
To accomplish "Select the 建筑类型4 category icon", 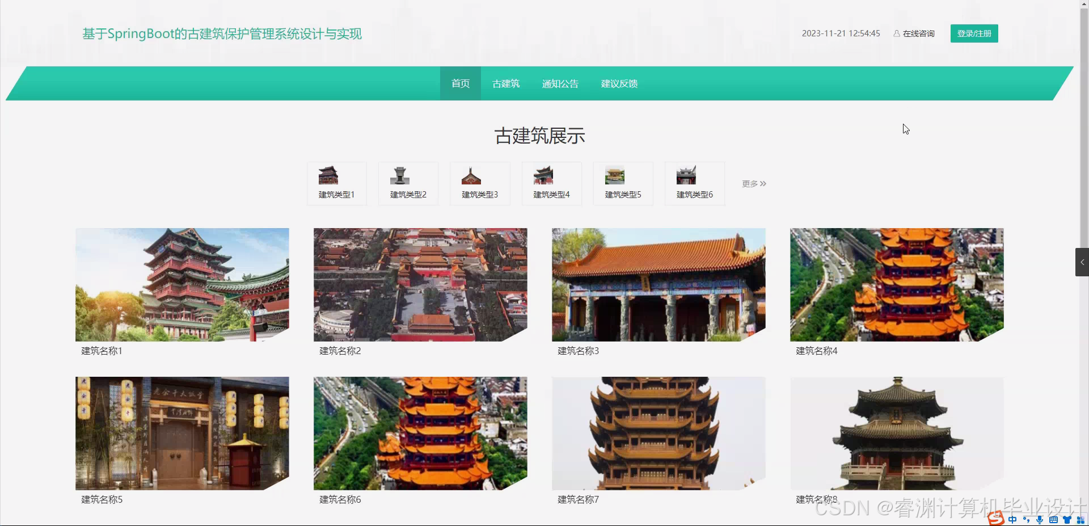I will click(x=543, y=175).
